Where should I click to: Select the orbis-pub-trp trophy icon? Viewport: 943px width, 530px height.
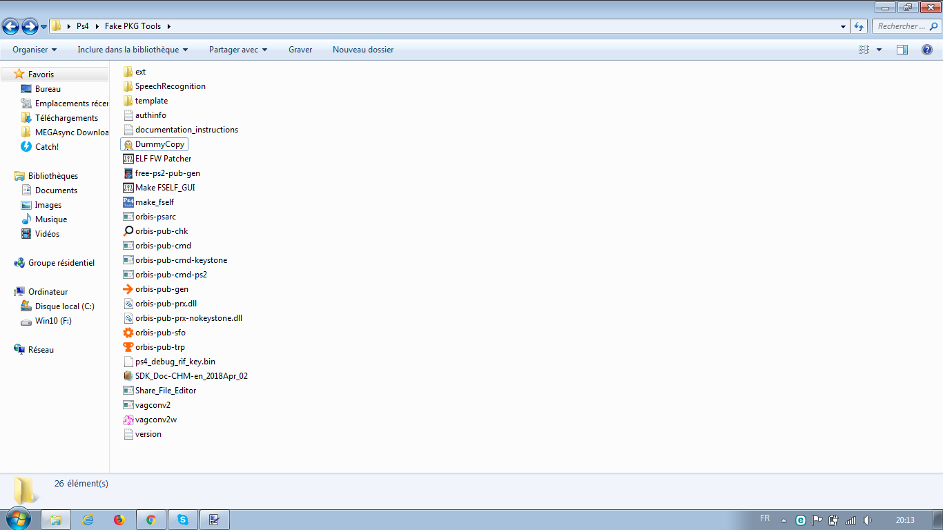point(128,347)
